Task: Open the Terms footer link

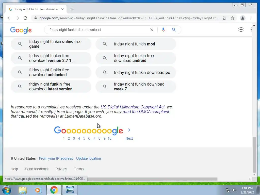Action: [79, 169]
